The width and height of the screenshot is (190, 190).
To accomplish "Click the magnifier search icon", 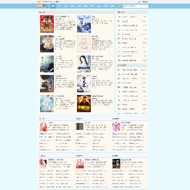I will click(146, 6).
